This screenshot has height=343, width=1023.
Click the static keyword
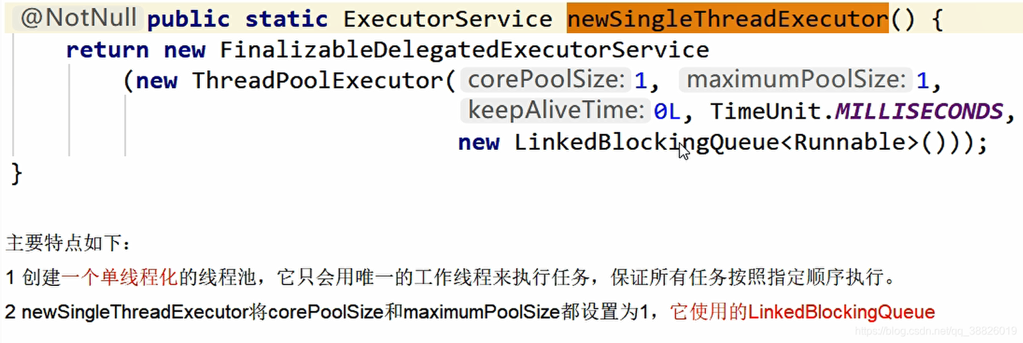pyautogui.click(x=286, y=19)
